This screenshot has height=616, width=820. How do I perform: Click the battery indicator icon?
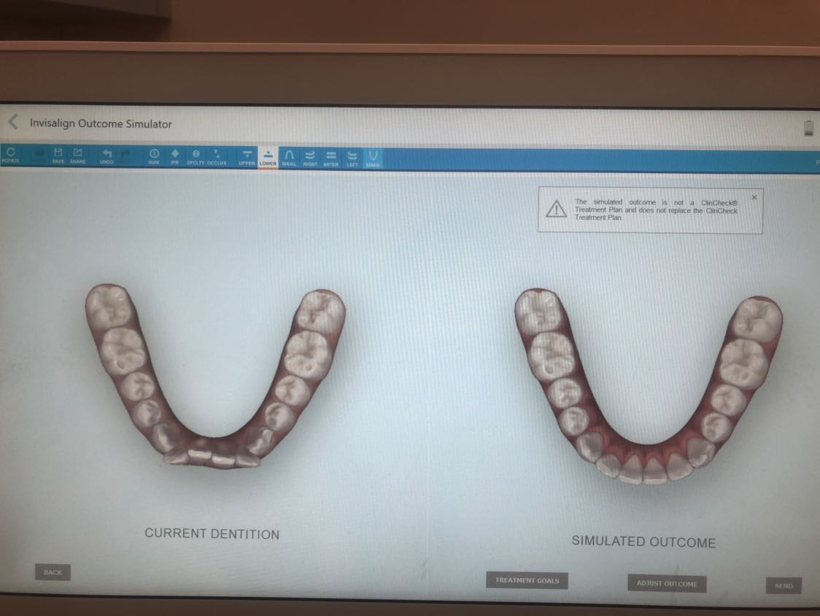point(808,128)
